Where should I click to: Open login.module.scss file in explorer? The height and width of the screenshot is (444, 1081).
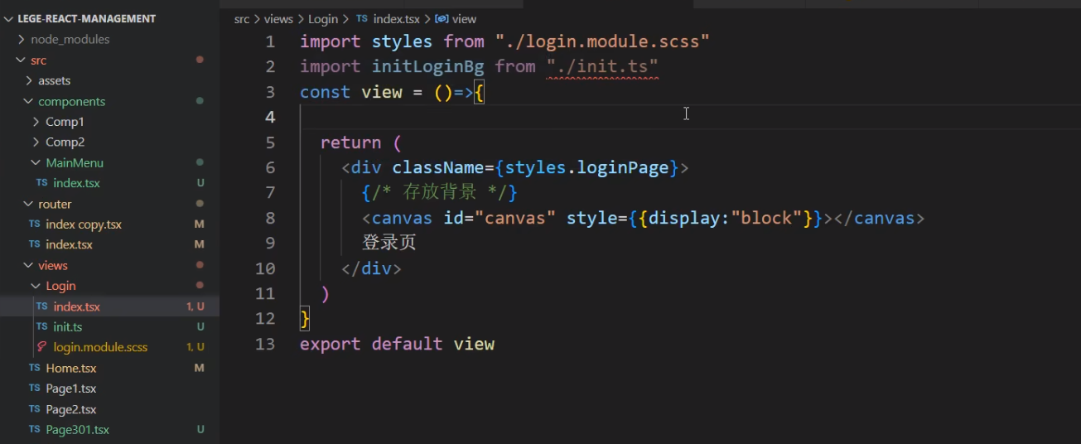(100, 347)
